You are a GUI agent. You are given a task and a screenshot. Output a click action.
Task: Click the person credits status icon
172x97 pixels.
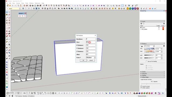click(12, 96)
